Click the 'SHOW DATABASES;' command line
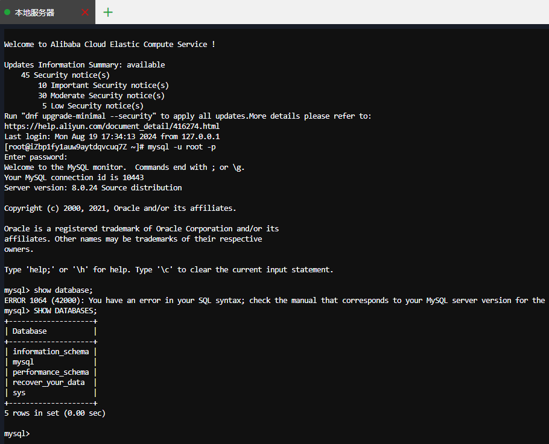Image resolution: width=549 pixels, height=444 pixels. (x=51, y=310)
